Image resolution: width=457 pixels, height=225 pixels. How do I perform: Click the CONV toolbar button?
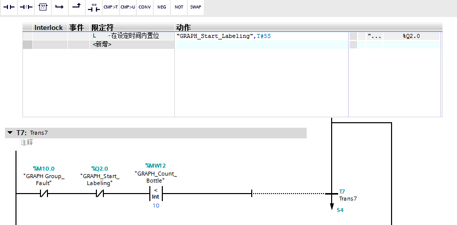(144, 7)
